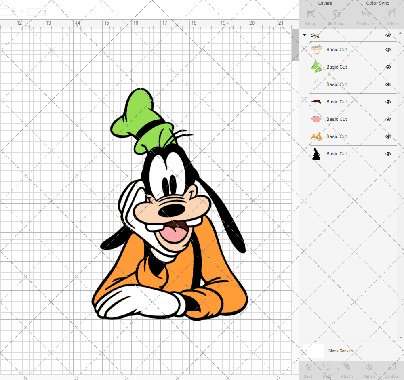
Task: Hide the entire Svg group
Action: pos(388,35)
